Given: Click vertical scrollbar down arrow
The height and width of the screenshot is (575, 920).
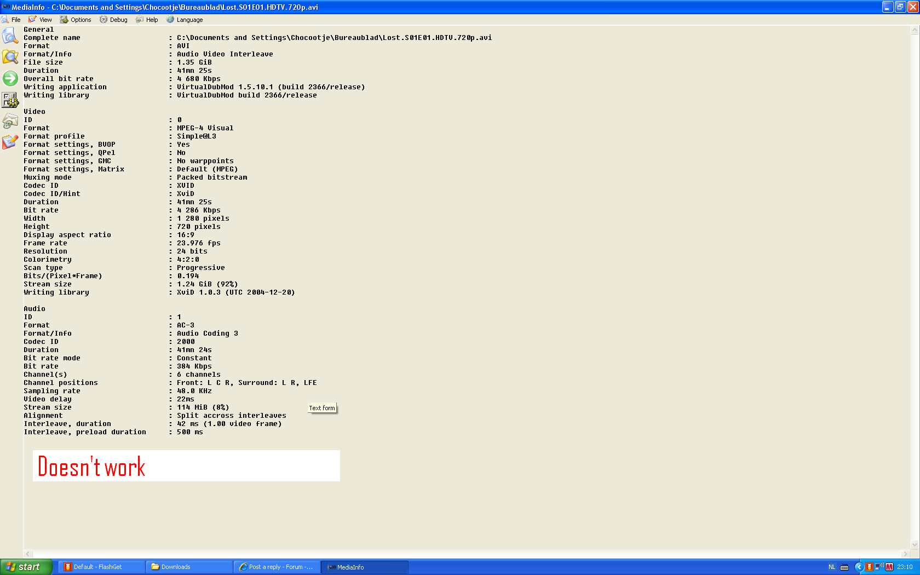Looking at the screenshot, I should coord(915,545).
